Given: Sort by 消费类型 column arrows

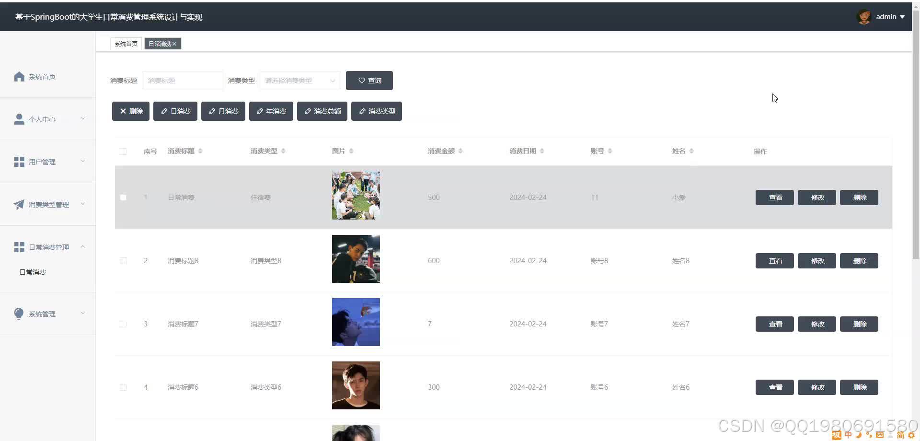Looking at the screenshot, I should [x=283, y=151].
